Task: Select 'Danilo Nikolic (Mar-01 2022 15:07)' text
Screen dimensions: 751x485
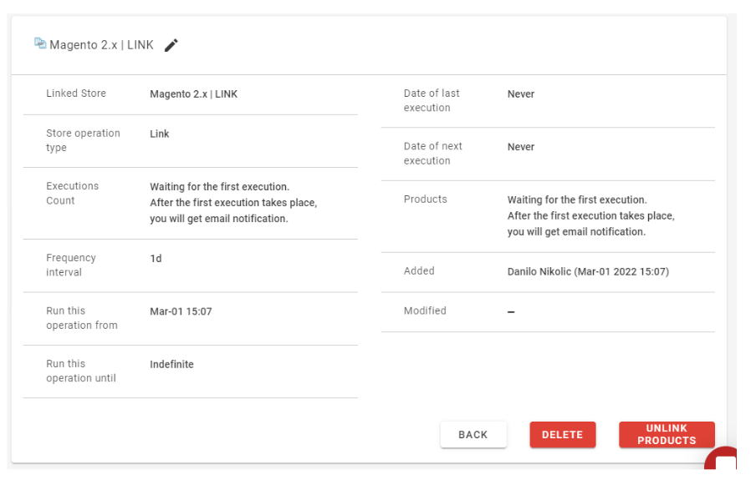Action: (x=588, y=271)
